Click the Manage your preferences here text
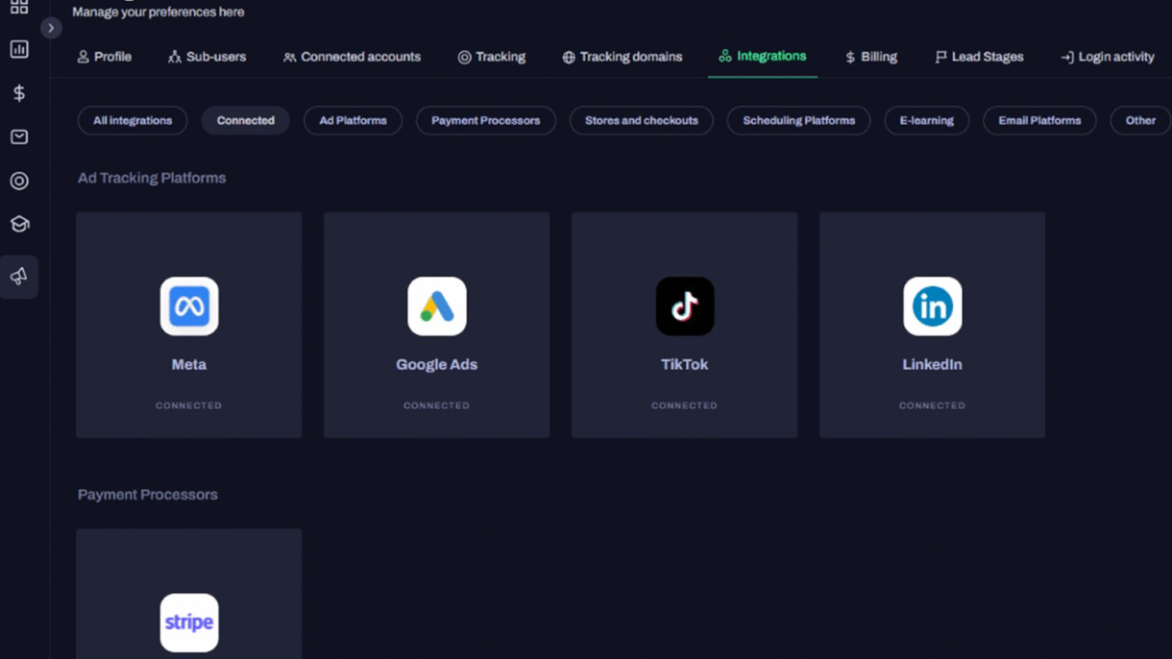The height and width of the screenshot is (659, 1172). (159, 12)
